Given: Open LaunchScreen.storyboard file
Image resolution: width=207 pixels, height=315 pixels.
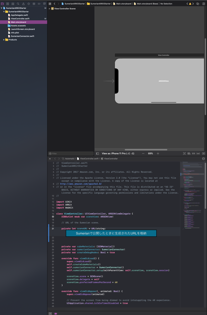Looking at the screenshot, I should pos(23,29).
